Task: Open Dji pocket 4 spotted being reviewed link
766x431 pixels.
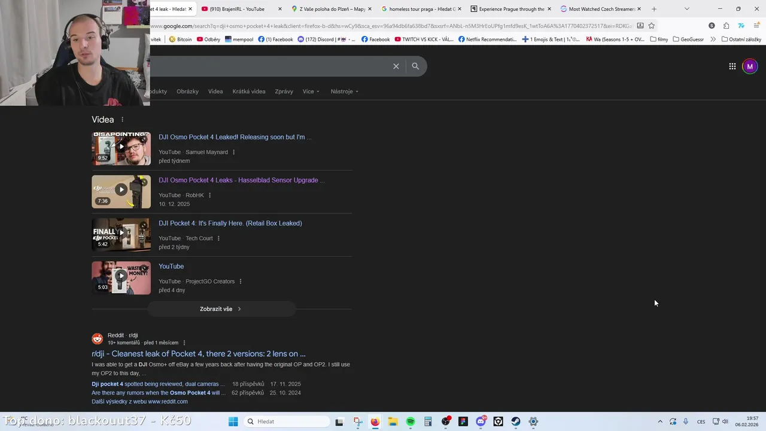Action: 158,384
